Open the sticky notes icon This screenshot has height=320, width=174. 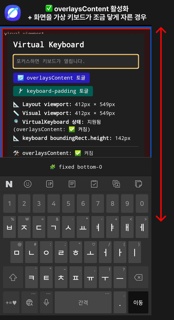pyautogui.click(x=138, y=184)
